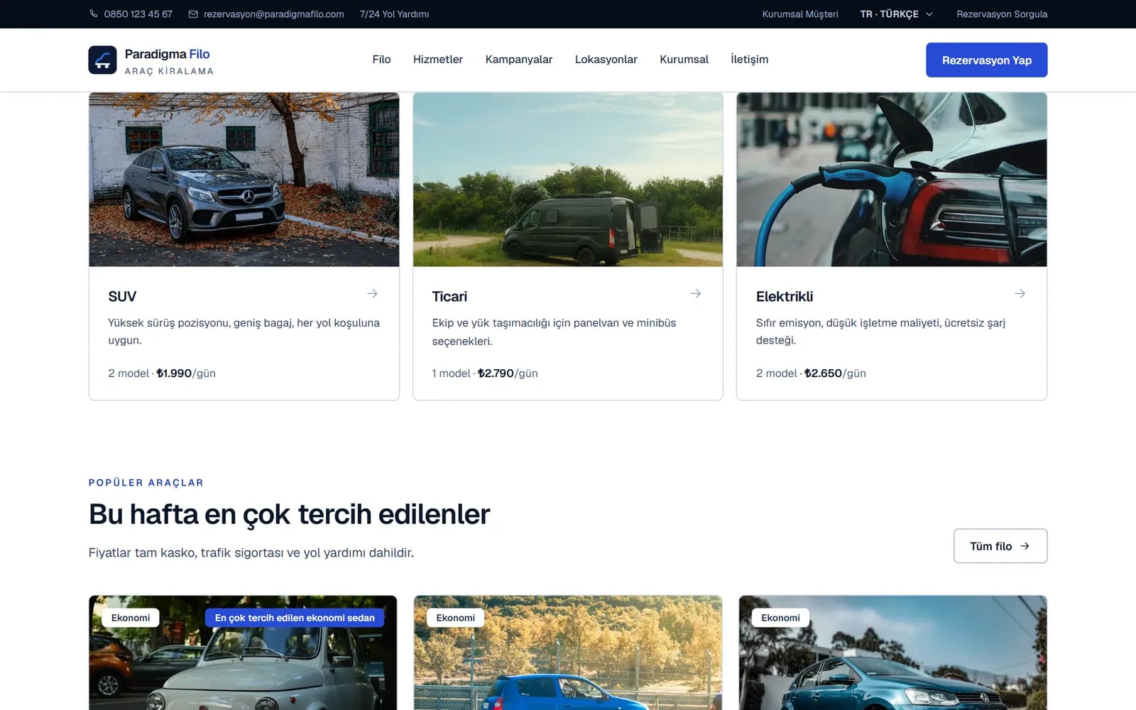Image resolution: width=1136 pixels, height=710 pixels.
Task: Select the Ticari card title
Action: coord(449,297)
